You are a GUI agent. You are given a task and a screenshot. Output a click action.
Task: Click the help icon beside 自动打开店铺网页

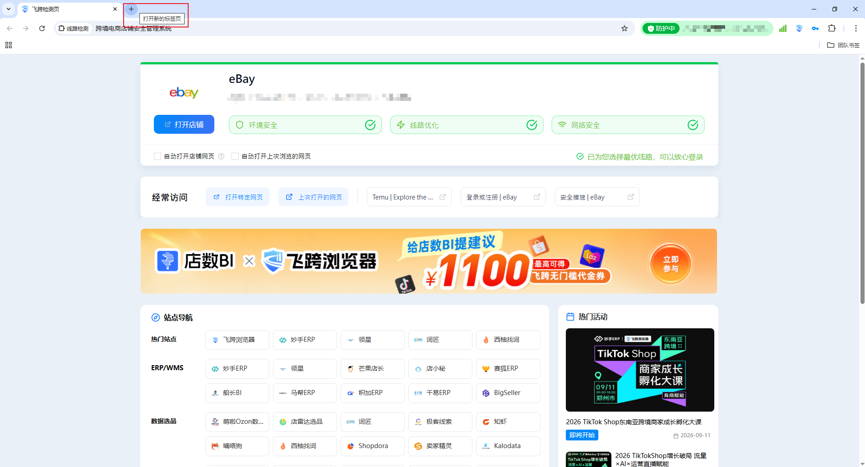pyautogui.click(x=221, y=156)
